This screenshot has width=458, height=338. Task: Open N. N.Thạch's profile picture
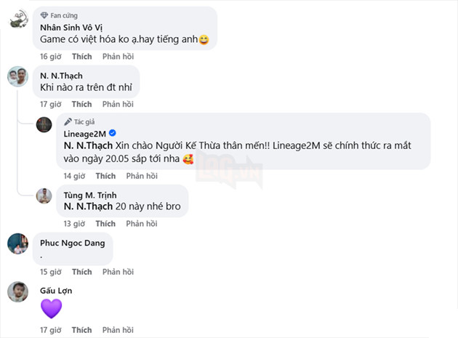[x=18, y=75]
